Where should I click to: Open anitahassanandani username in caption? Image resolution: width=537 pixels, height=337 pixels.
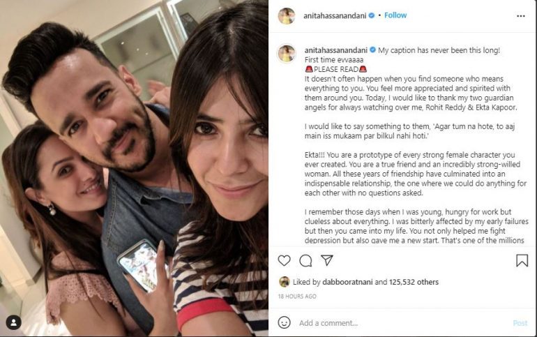[336, 50]
